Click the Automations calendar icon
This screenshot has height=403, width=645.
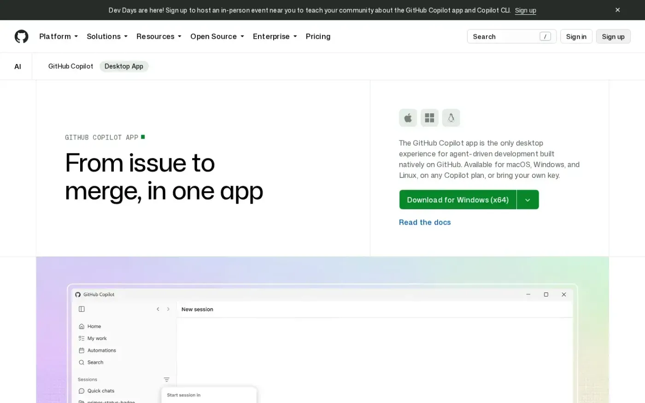[82, 350]
